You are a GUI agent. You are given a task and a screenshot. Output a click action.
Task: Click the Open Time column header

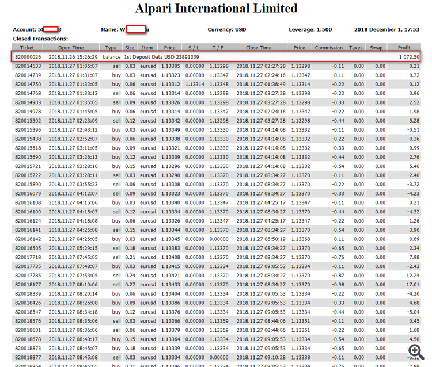coord(71,48)
